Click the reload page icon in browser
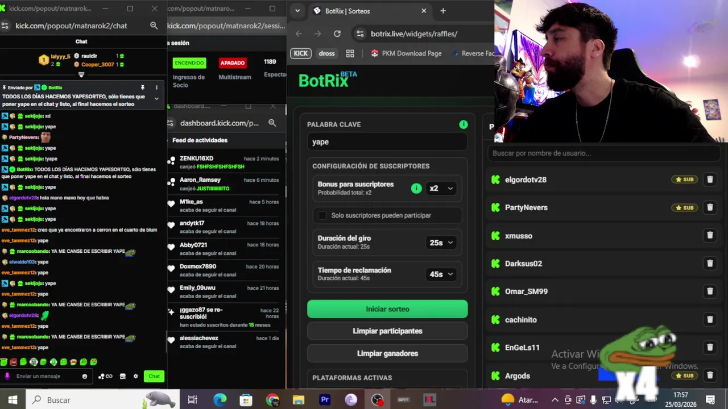 click(x=337, y=34)
